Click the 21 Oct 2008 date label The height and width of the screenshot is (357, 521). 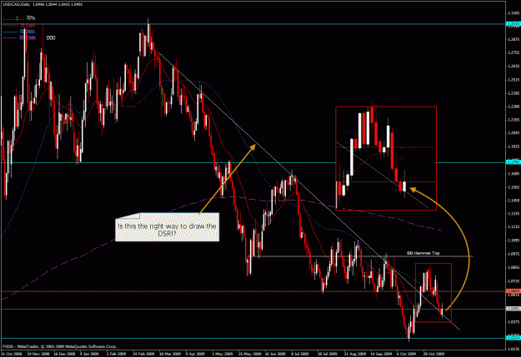point(12,354)
